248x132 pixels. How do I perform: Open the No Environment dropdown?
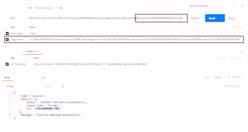(199, 6)
